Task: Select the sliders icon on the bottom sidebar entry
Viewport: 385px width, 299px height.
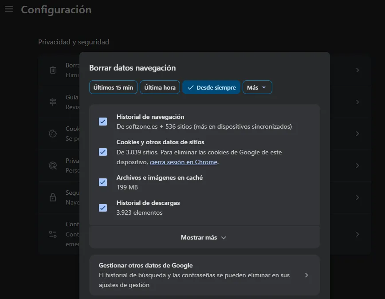Action: (x=52, y=234)
